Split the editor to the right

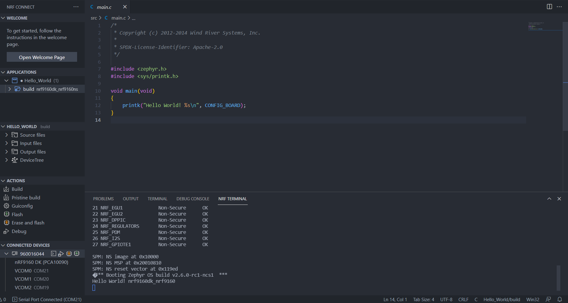coord(549,7)
